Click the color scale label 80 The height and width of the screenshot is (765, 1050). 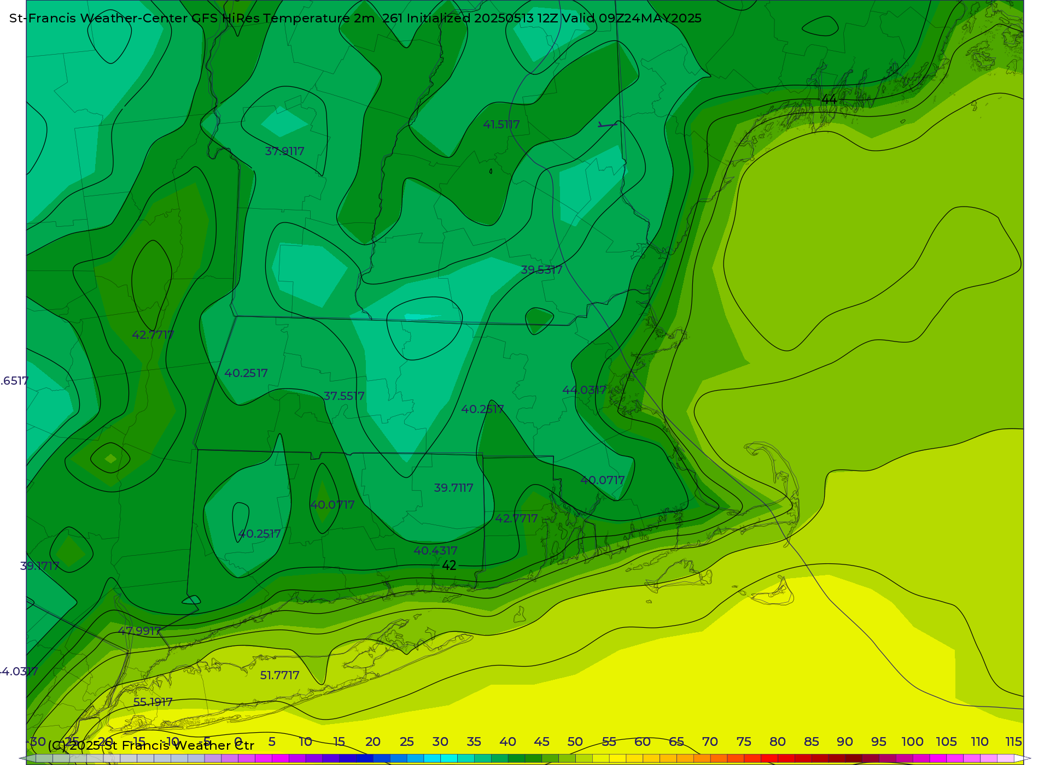(778, 742)
